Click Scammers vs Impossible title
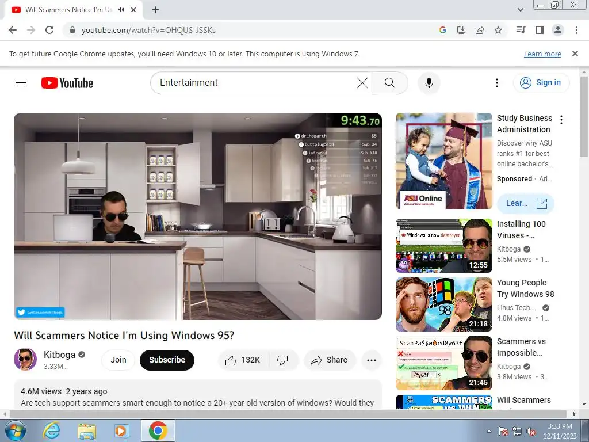 pyautogui.click(x=521, y=347)
